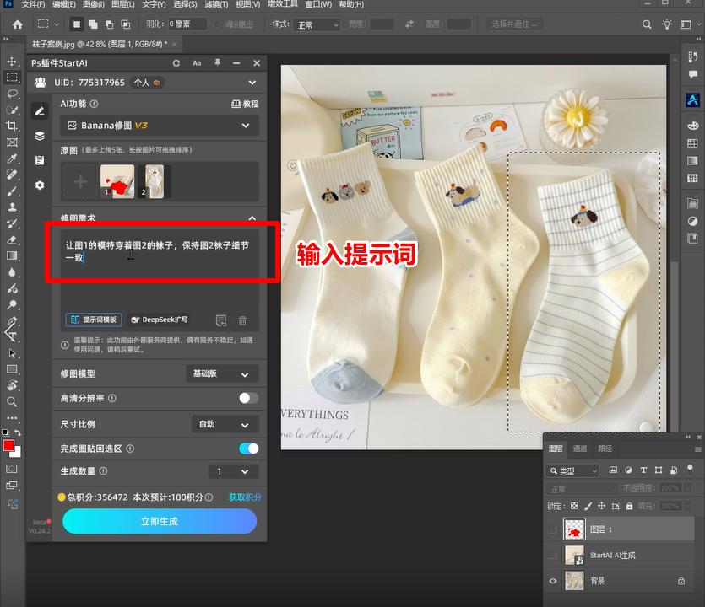Switch to the 通道 tab
This screenshot has width=705, height=607.
pos(580,449)
